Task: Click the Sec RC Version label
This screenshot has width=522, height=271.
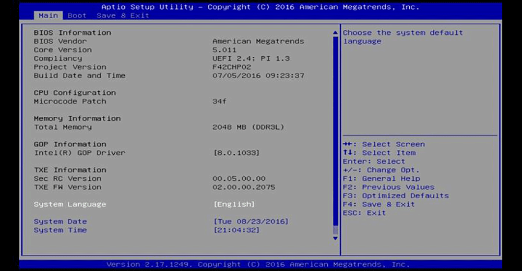Action: pyautogui.click(x=67, y=179)
